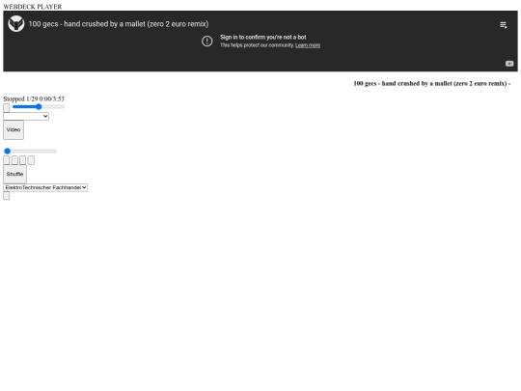Image resolution: width=521 pixels, height=391 pixels.
Task: Click the 'Stopped 1/29 0:00/3:53' status text
Action: (34, 98)
